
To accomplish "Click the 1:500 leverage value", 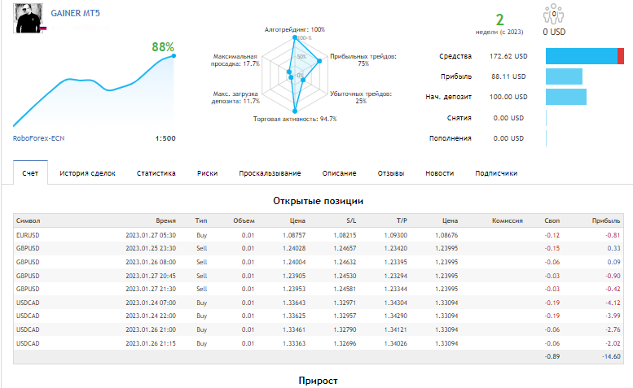I will (165, 138).
